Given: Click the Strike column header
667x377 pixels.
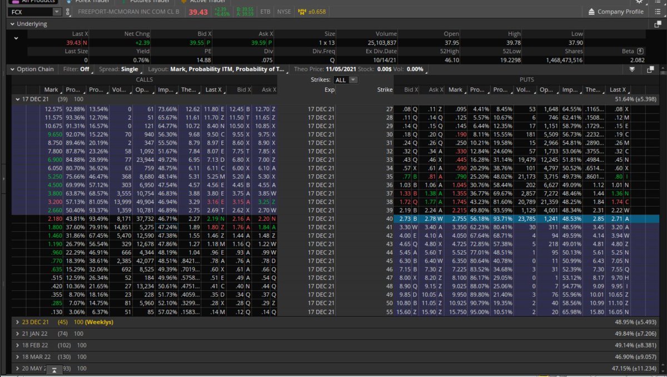Looking at the screenshot, I should (x=384, y=90).
